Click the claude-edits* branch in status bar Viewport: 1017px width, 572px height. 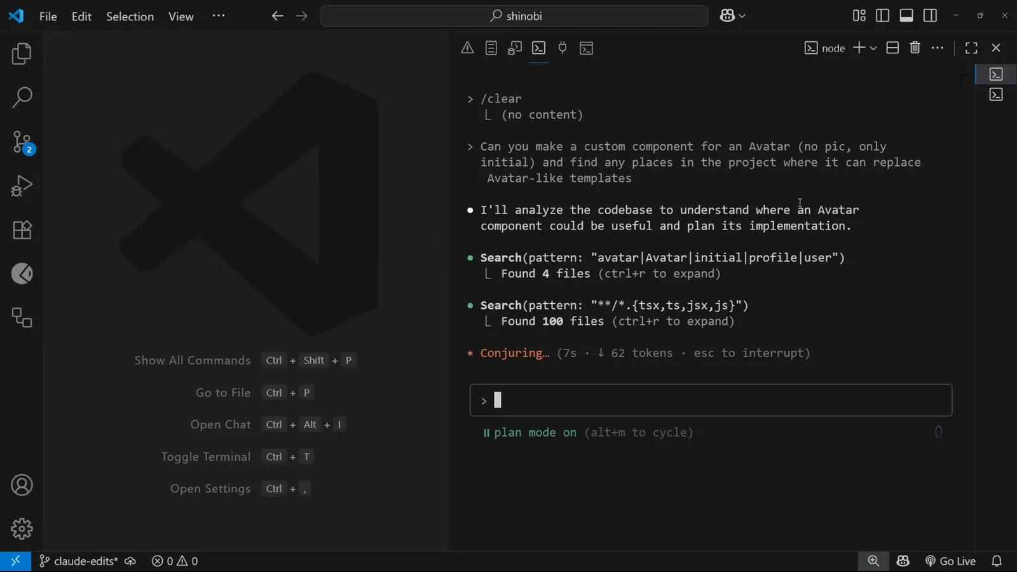click(x=79, y=561)
